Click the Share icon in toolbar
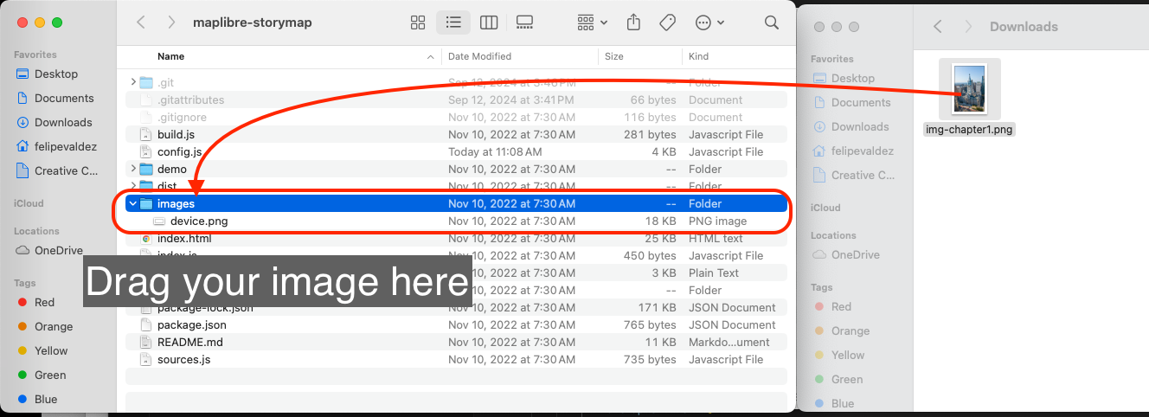 tap(633, 22)
